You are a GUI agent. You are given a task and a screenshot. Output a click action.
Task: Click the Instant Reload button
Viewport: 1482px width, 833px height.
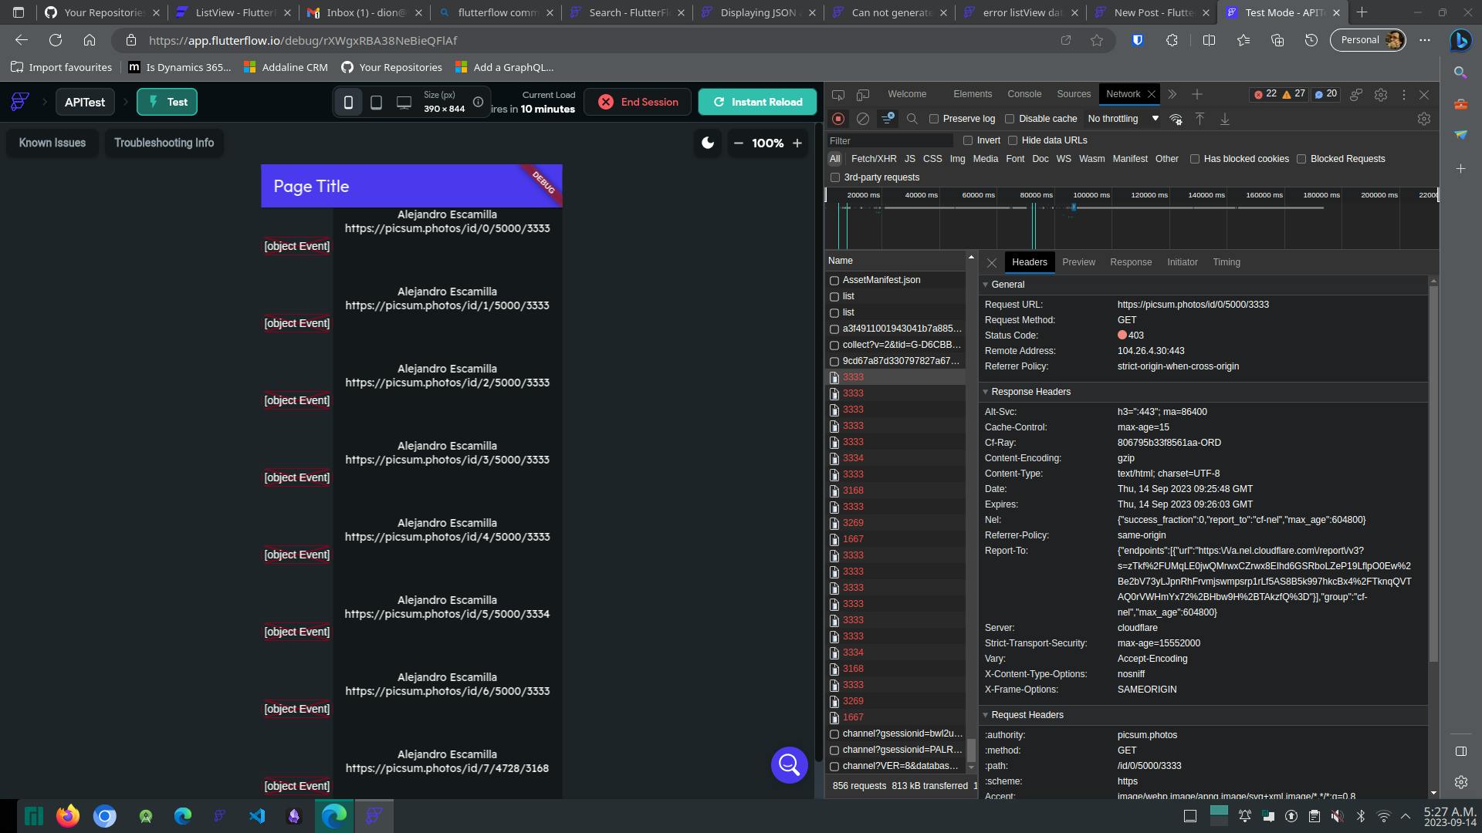click(x=757, y=102)
